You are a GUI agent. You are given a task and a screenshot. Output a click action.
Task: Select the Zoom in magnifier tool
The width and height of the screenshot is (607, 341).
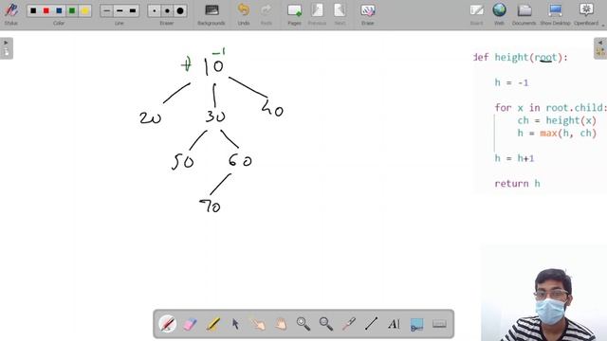point(303,324)
